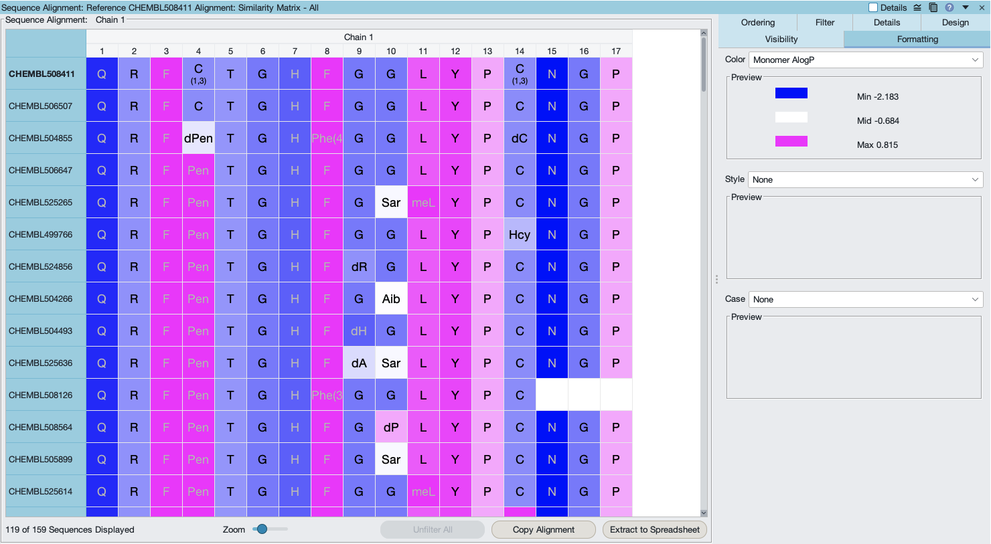991x544 pixels.
Task: Click the scrollbar down arrow
Action: pyautogui.click(x=704, y=513)
